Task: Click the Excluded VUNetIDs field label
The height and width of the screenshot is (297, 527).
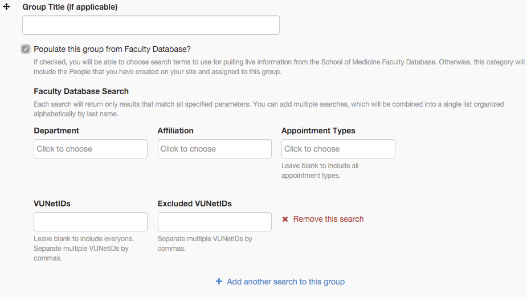Action: coord(194,204)
